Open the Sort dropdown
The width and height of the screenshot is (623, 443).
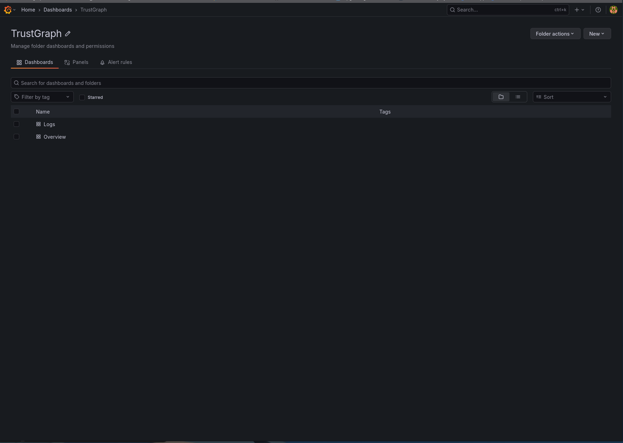pyautogui.click(x=572, y=97)
